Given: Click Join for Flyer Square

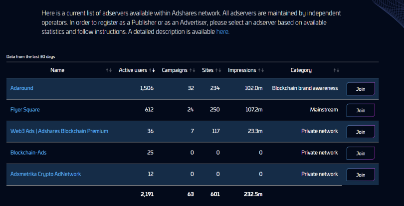Looking at the screenshot, I should click(361, 110).
